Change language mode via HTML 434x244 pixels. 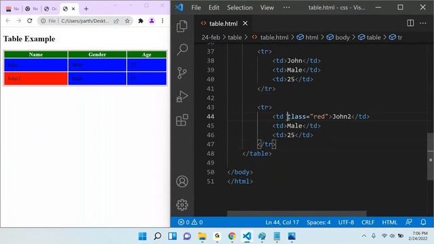[389, 222]
